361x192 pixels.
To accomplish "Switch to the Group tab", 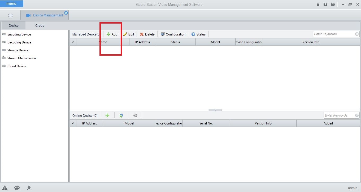I will (40, 26).
